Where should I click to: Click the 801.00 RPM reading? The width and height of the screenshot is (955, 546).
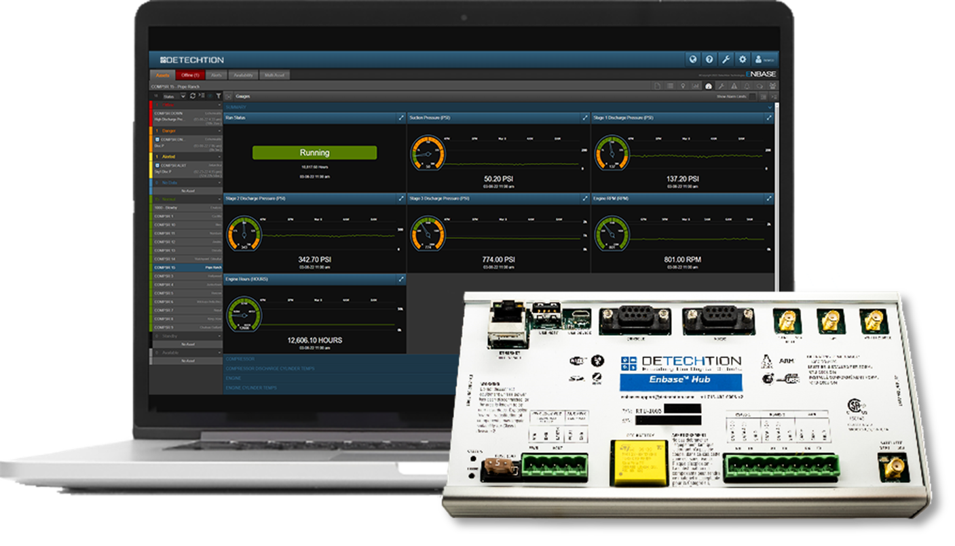683,260
